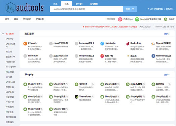Select 亚马逊 in the sidebar
Viewport: 176px width, 126px height.
click(9, 77)
